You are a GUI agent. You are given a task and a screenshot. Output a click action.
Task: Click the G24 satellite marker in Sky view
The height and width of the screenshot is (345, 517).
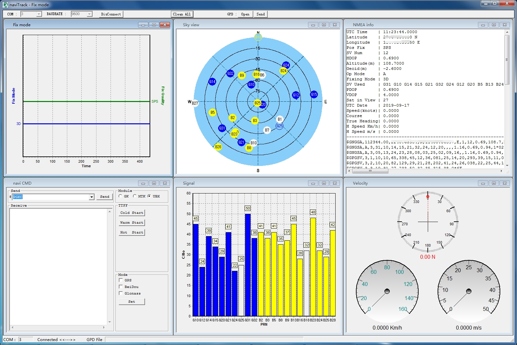click(286, 65)
